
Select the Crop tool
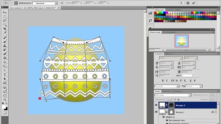click(5, 29)
